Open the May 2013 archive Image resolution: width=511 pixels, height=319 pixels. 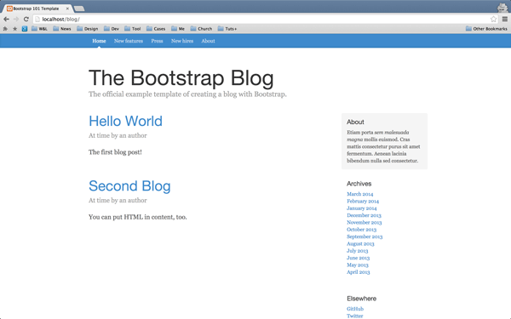pos(358,265)
